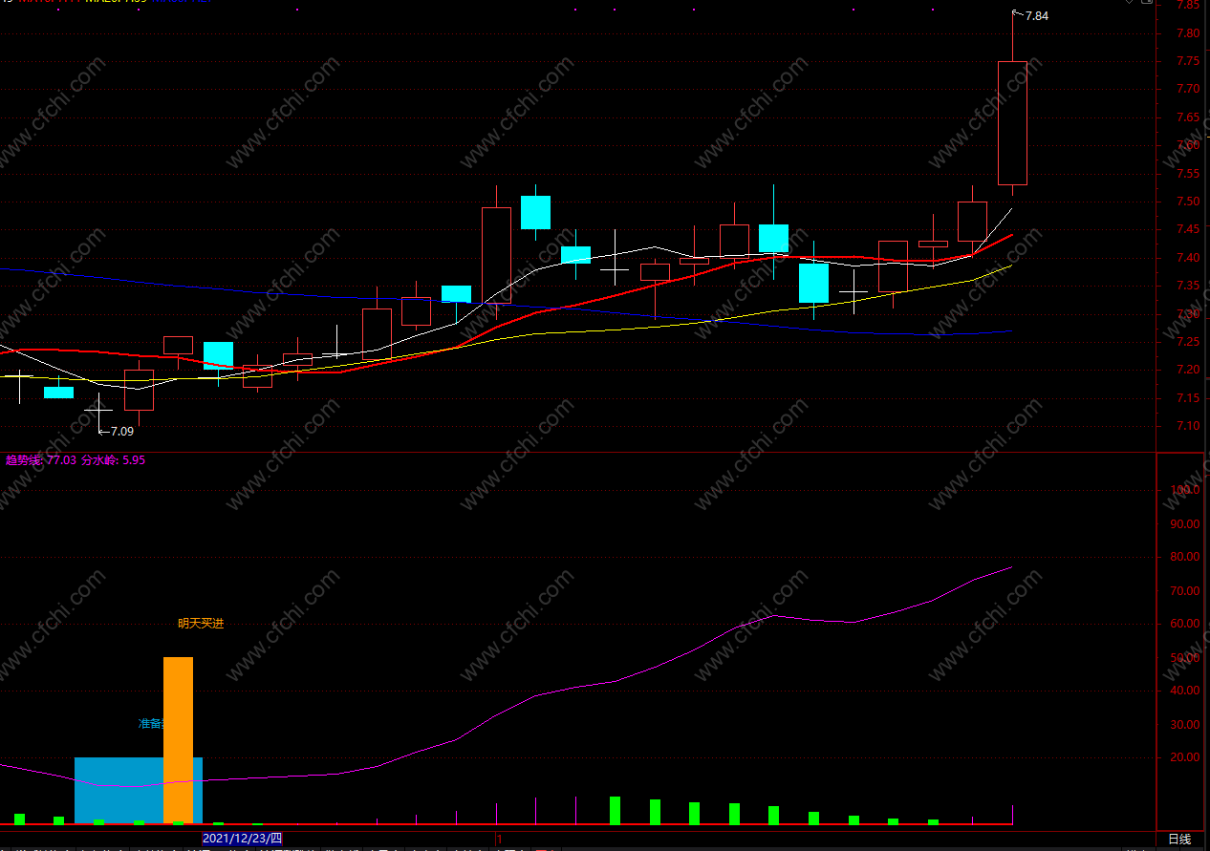Select the last tall red candlestick
The height and width of the screenshot is (851, 1210).
pos(1012,123)
